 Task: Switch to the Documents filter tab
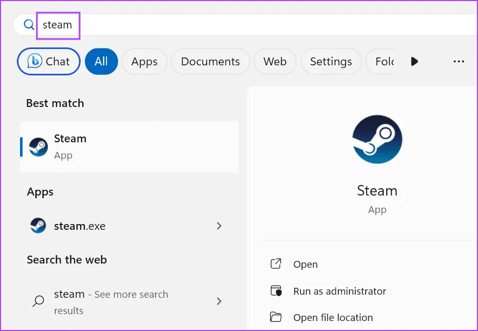pyautogui.click(x=210, y=62)
